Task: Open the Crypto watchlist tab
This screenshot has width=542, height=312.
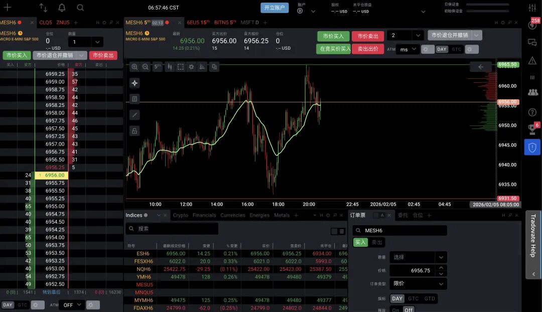Action: click(x=181, y=215)
